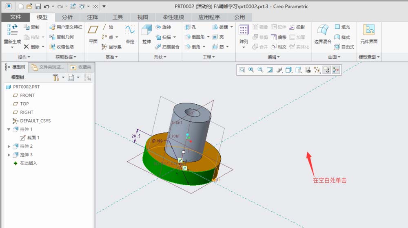This screenshot has height=228, width=408.
Task: Click the Save disk icon
Action: (x=38, y=6)
